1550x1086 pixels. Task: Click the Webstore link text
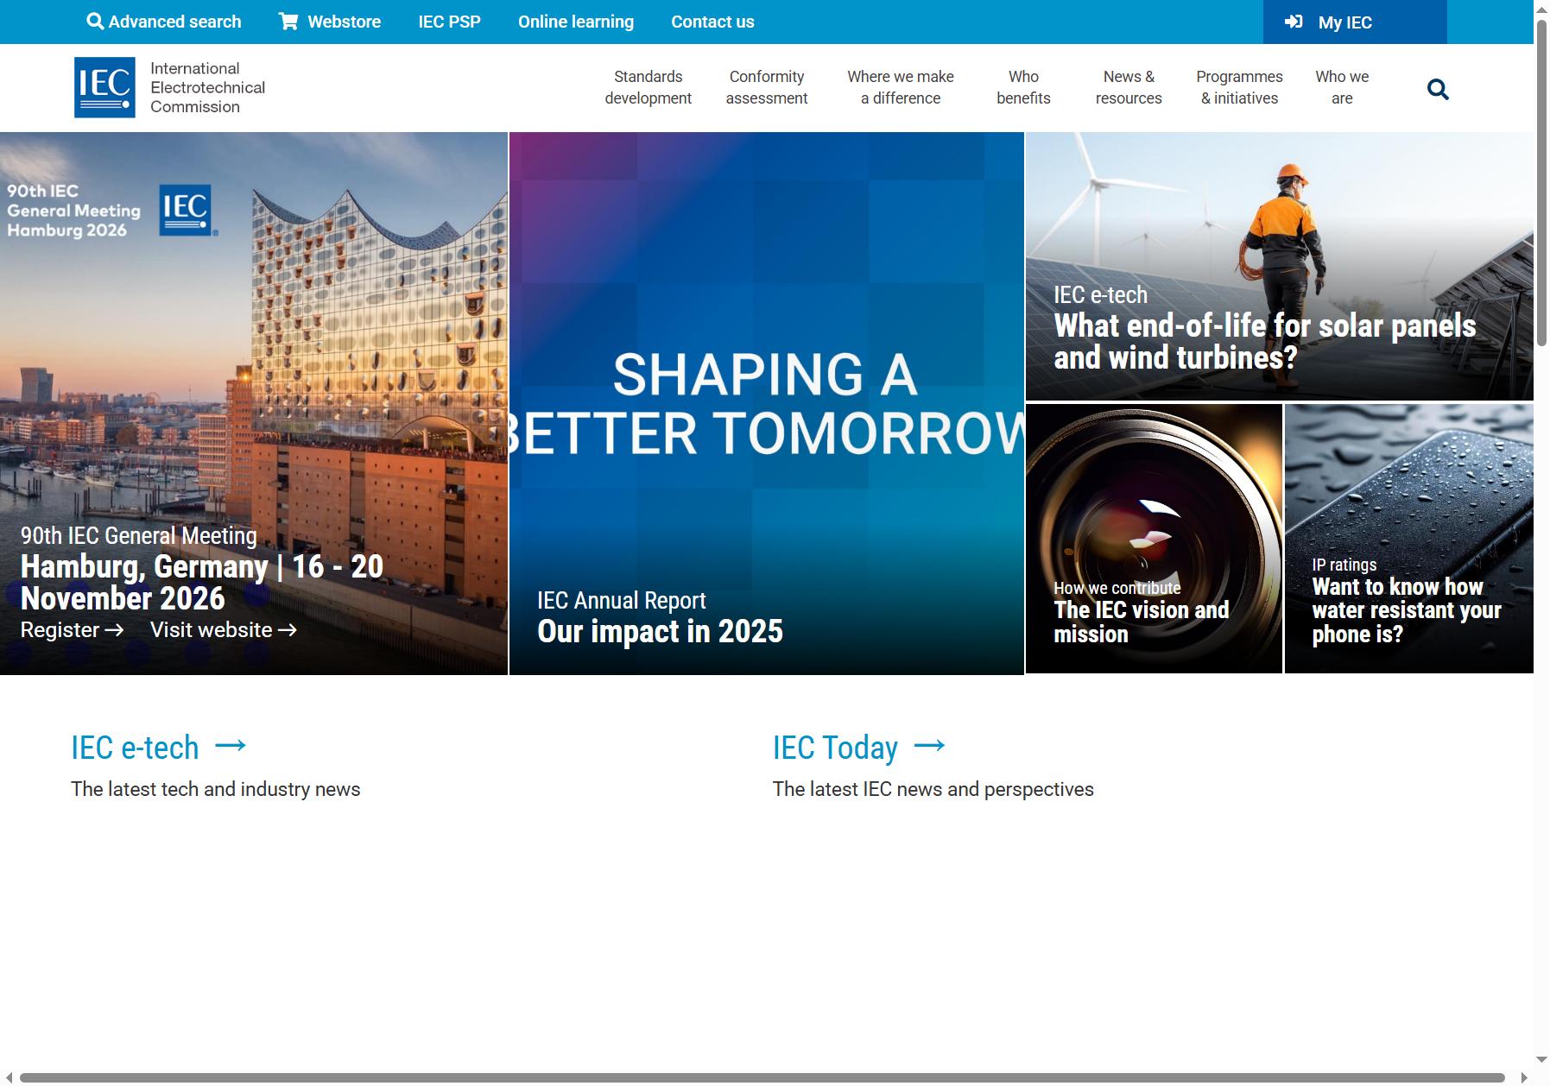coord(344,22)
